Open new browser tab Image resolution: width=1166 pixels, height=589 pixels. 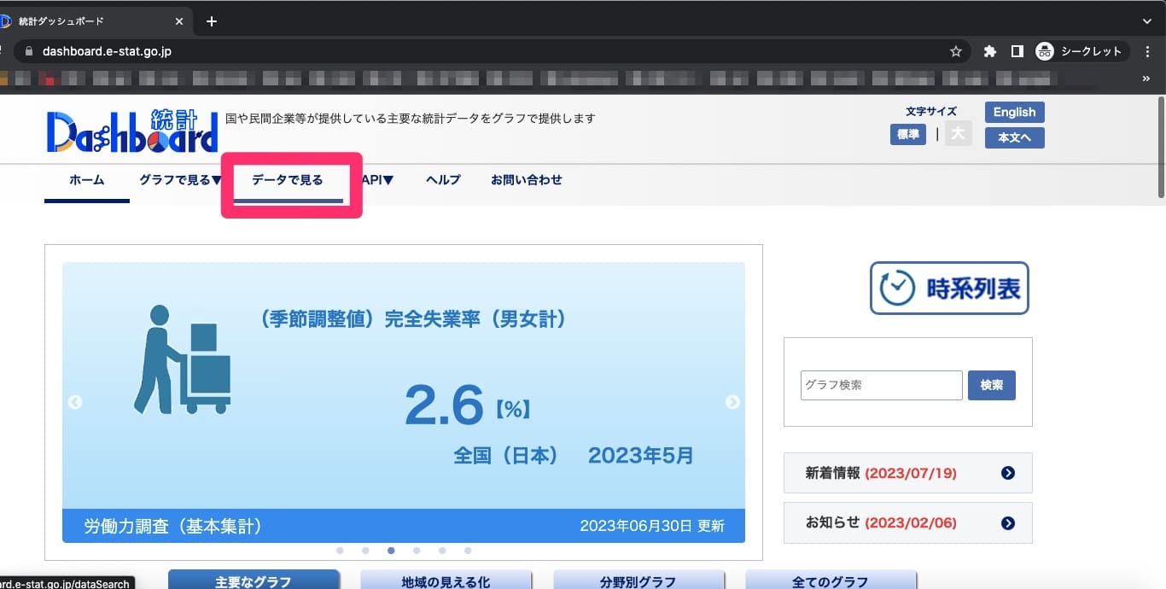tap(212, 21)
